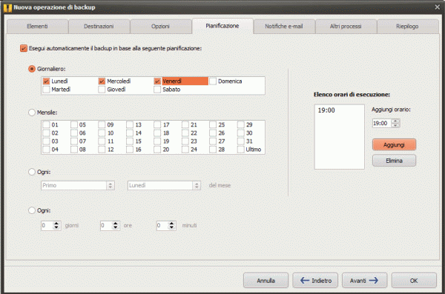Confirm with the OK button
The width and height of the screenshot is (445, 294).
coord(414,281)
